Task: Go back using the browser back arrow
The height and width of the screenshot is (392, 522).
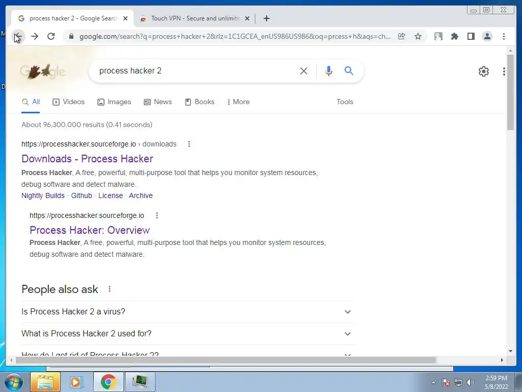Action: [18, 36]
